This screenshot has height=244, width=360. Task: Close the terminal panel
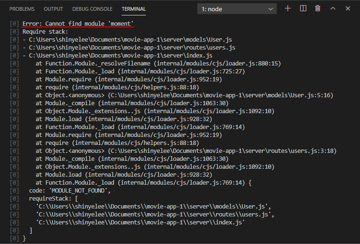(348, 9)
